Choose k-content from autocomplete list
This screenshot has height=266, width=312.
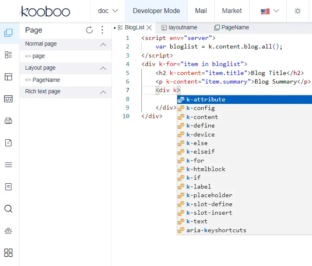coord(202,117)
